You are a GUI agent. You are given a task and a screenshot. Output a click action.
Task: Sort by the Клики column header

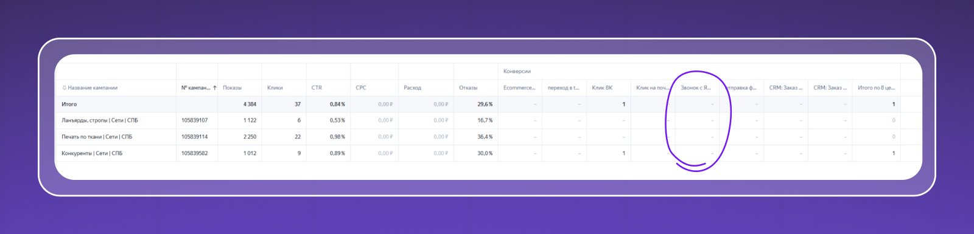[x=275, y=88]
